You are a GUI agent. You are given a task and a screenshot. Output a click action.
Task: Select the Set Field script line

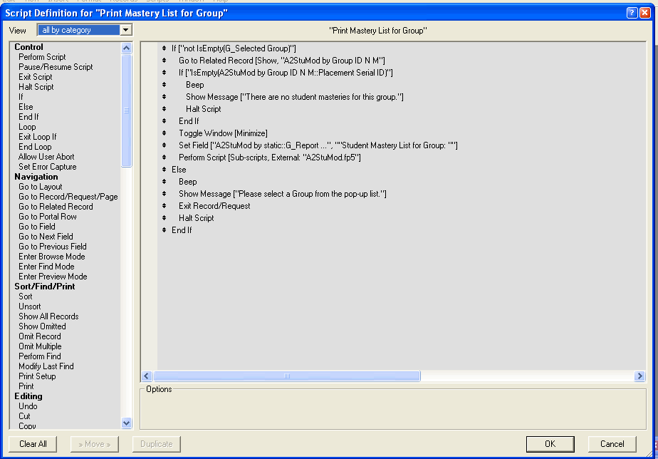point(318,145)
